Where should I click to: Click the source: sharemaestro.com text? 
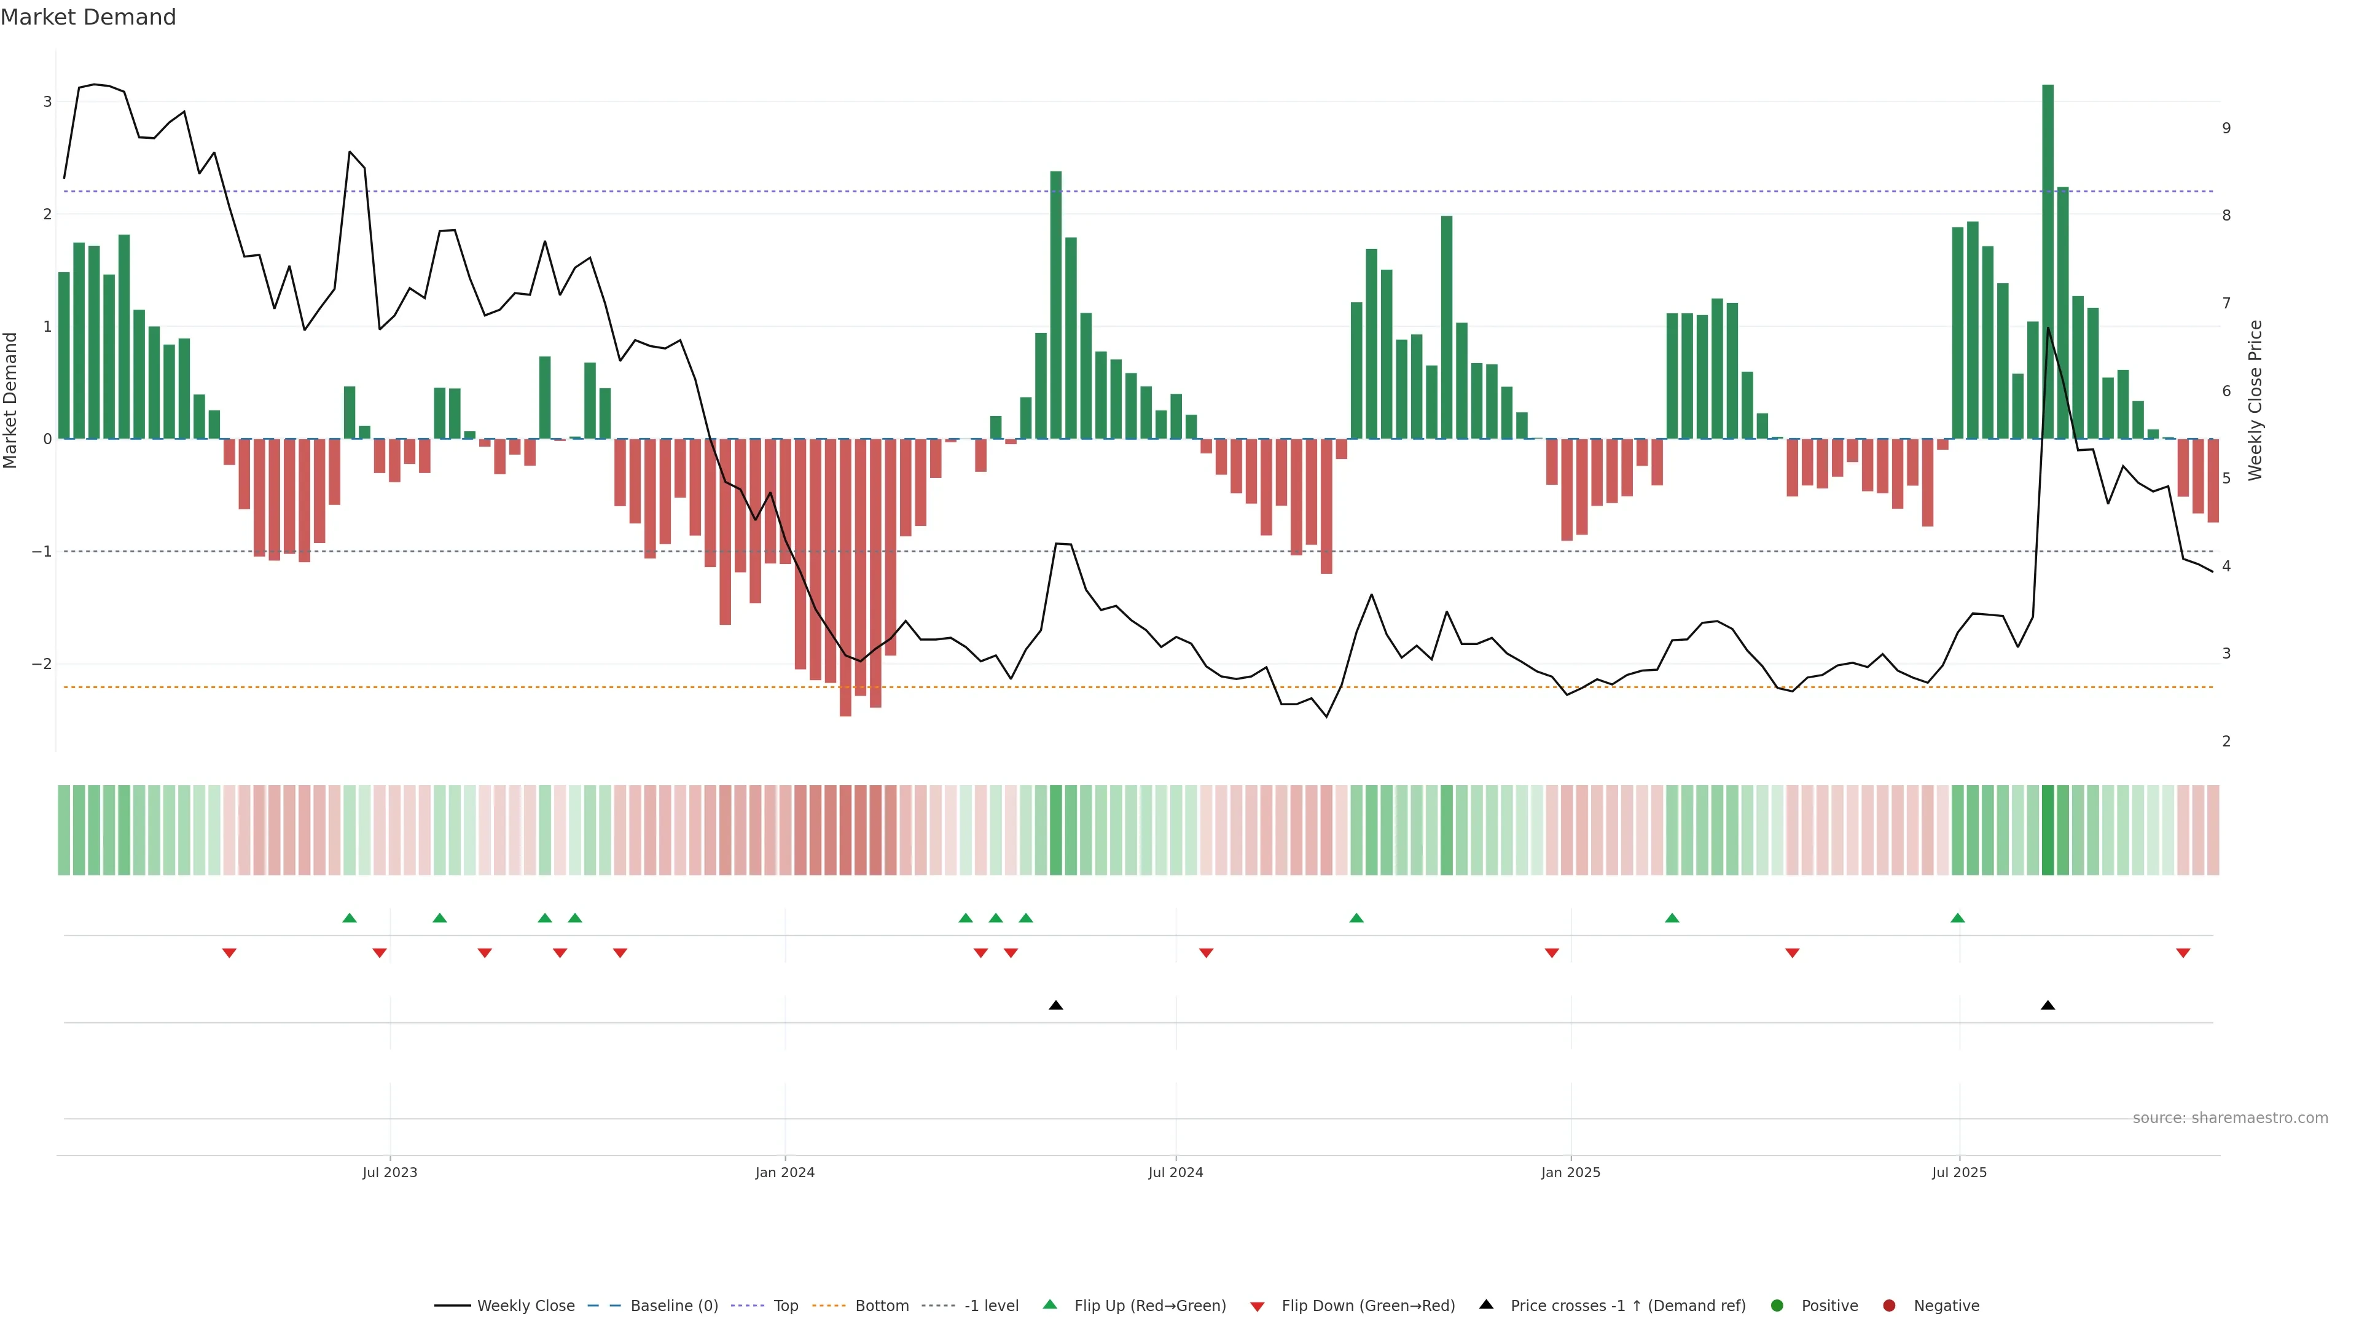pyautogui.click(x=2230, y=1118)
